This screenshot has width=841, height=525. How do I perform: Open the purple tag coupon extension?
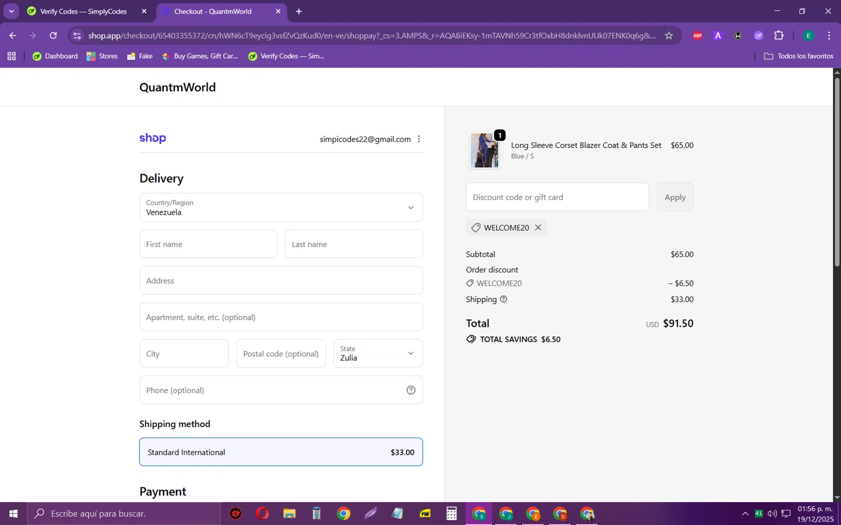click(x=759, y=35)
